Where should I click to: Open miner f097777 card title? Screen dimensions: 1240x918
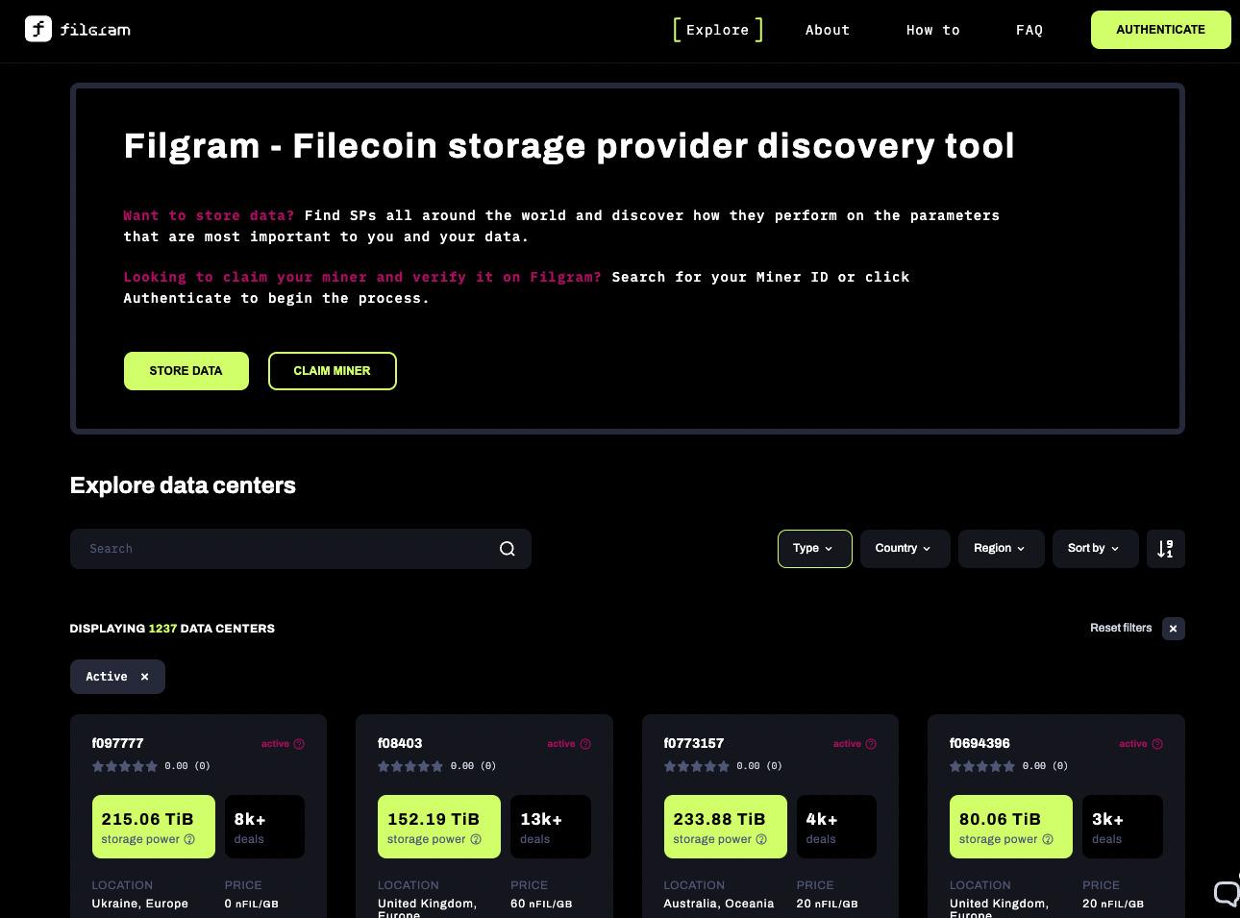(118, 743)
